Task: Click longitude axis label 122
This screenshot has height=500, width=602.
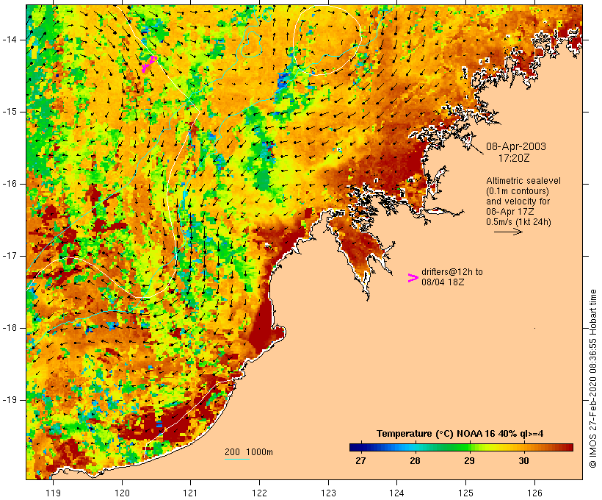Action: coord(260,493)
